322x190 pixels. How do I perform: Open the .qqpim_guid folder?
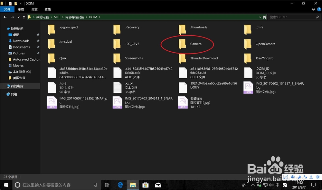[x=63, y=30]
